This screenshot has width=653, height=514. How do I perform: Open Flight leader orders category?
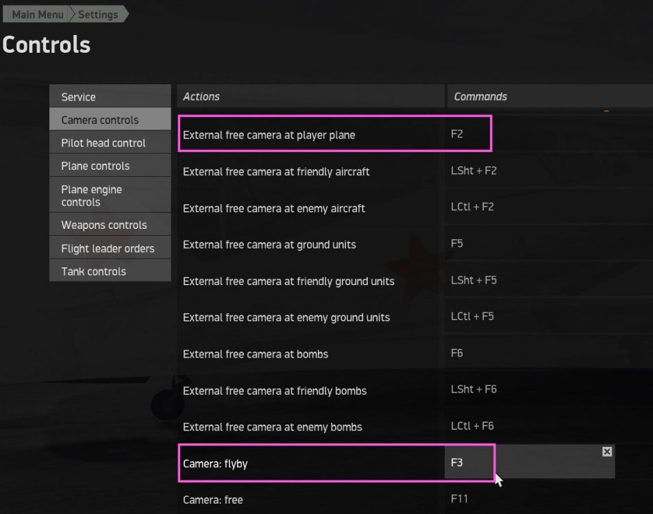[x=110, y=248]
